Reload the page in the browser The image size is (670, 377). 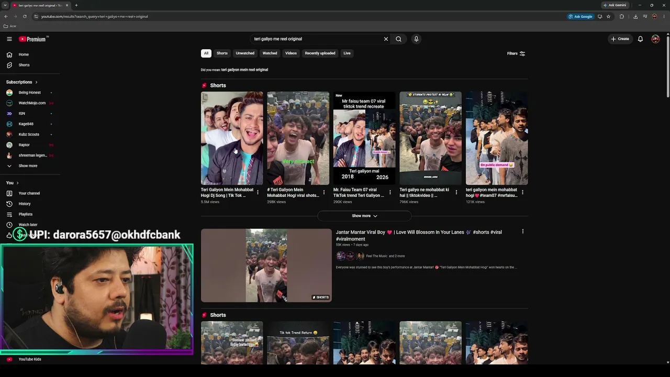click(25, 16)
